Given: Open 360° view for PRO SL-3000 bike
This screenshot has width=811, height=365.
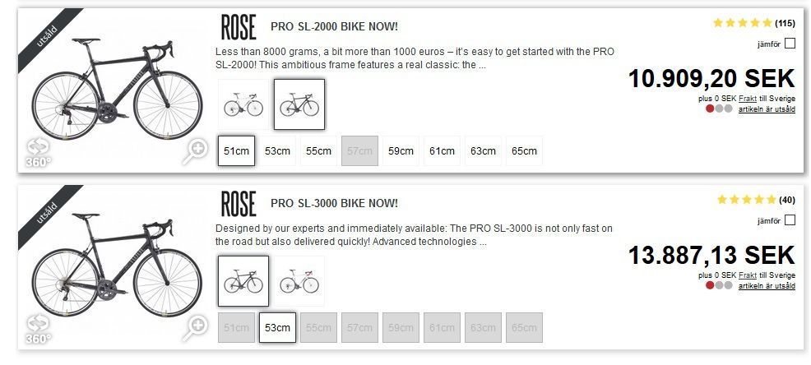Looking at the screenshot, I should (39, 326).
